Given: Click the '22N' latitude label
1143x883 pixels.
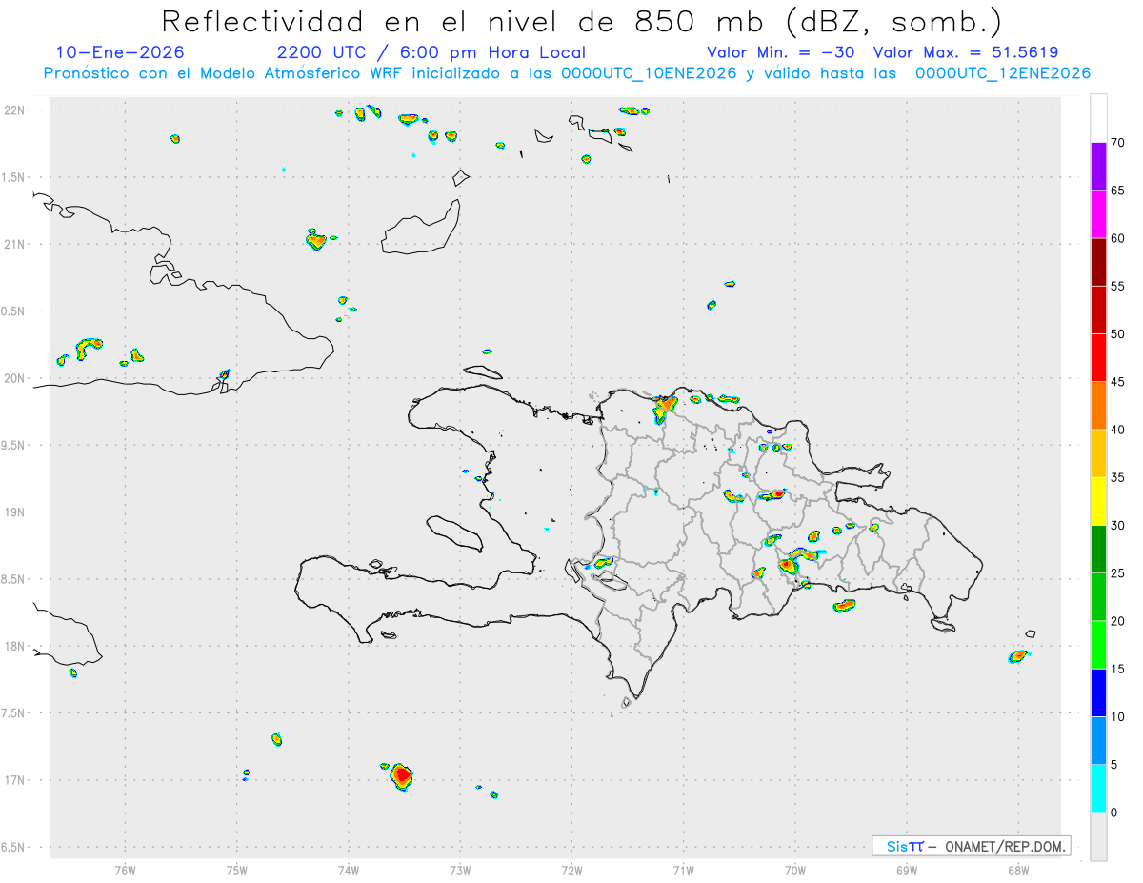Looking at the screenshot, I should coord(14,110).
